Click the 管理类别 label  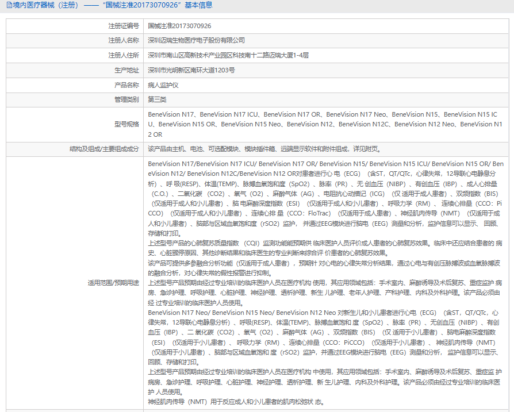[126, 99]
